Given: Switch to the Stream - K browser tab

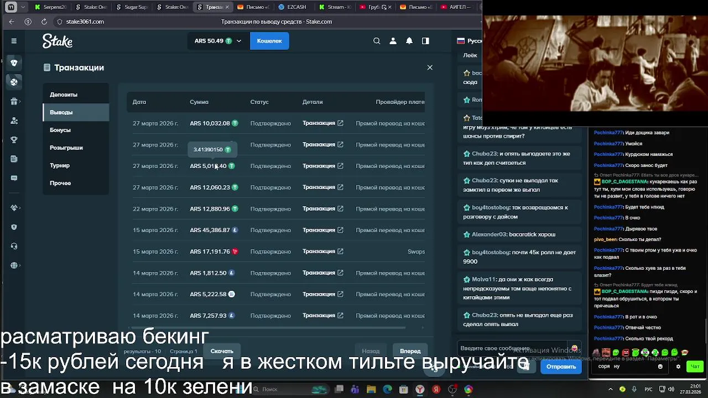Looking at the screenshot, I should point(334,7).
